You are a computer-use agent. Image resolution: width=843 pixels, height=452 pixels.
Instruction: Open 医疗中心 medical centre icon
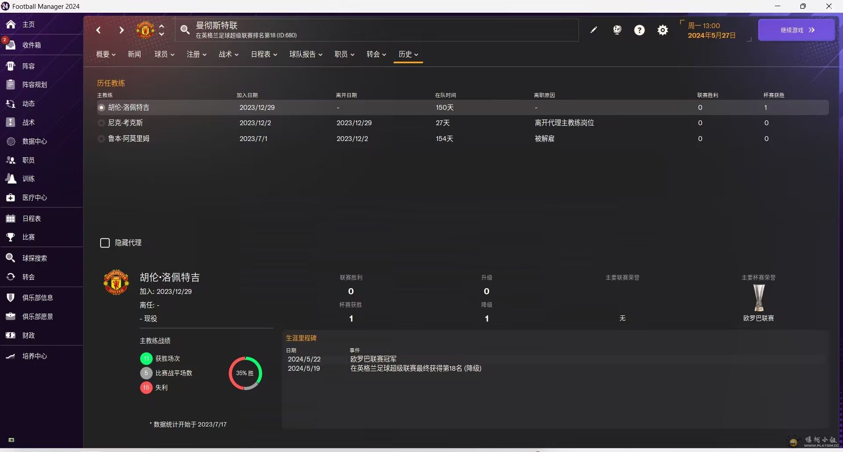[x=11, y=198]
